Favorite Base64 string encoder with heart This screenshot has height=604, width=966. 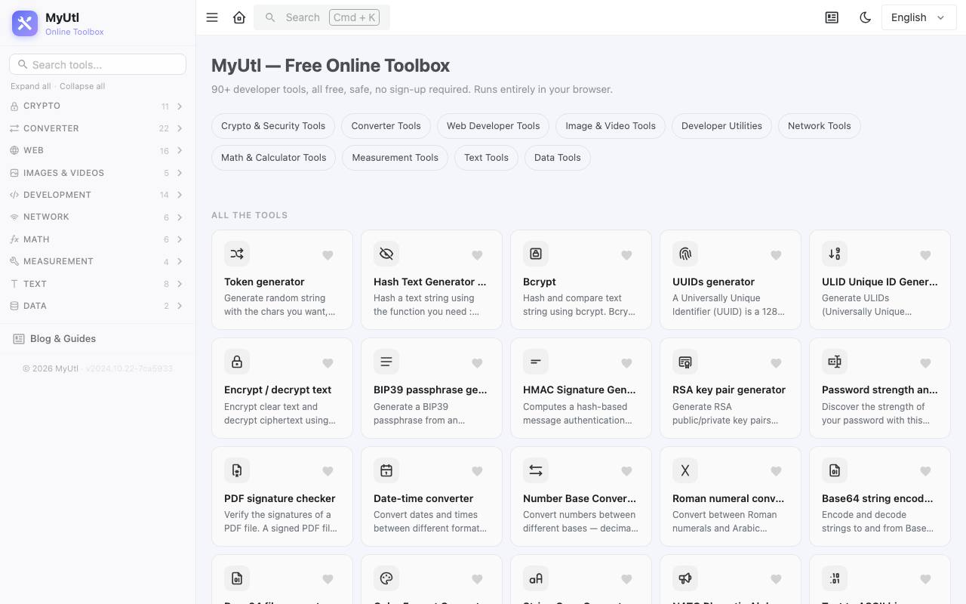925,471
